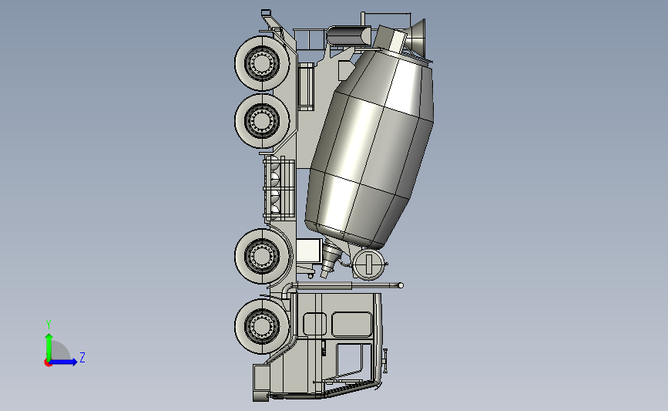Click the red origin dot of the axis triad
Image resolution: width=668 pixels, height=411 pixels.
(48, 363)
